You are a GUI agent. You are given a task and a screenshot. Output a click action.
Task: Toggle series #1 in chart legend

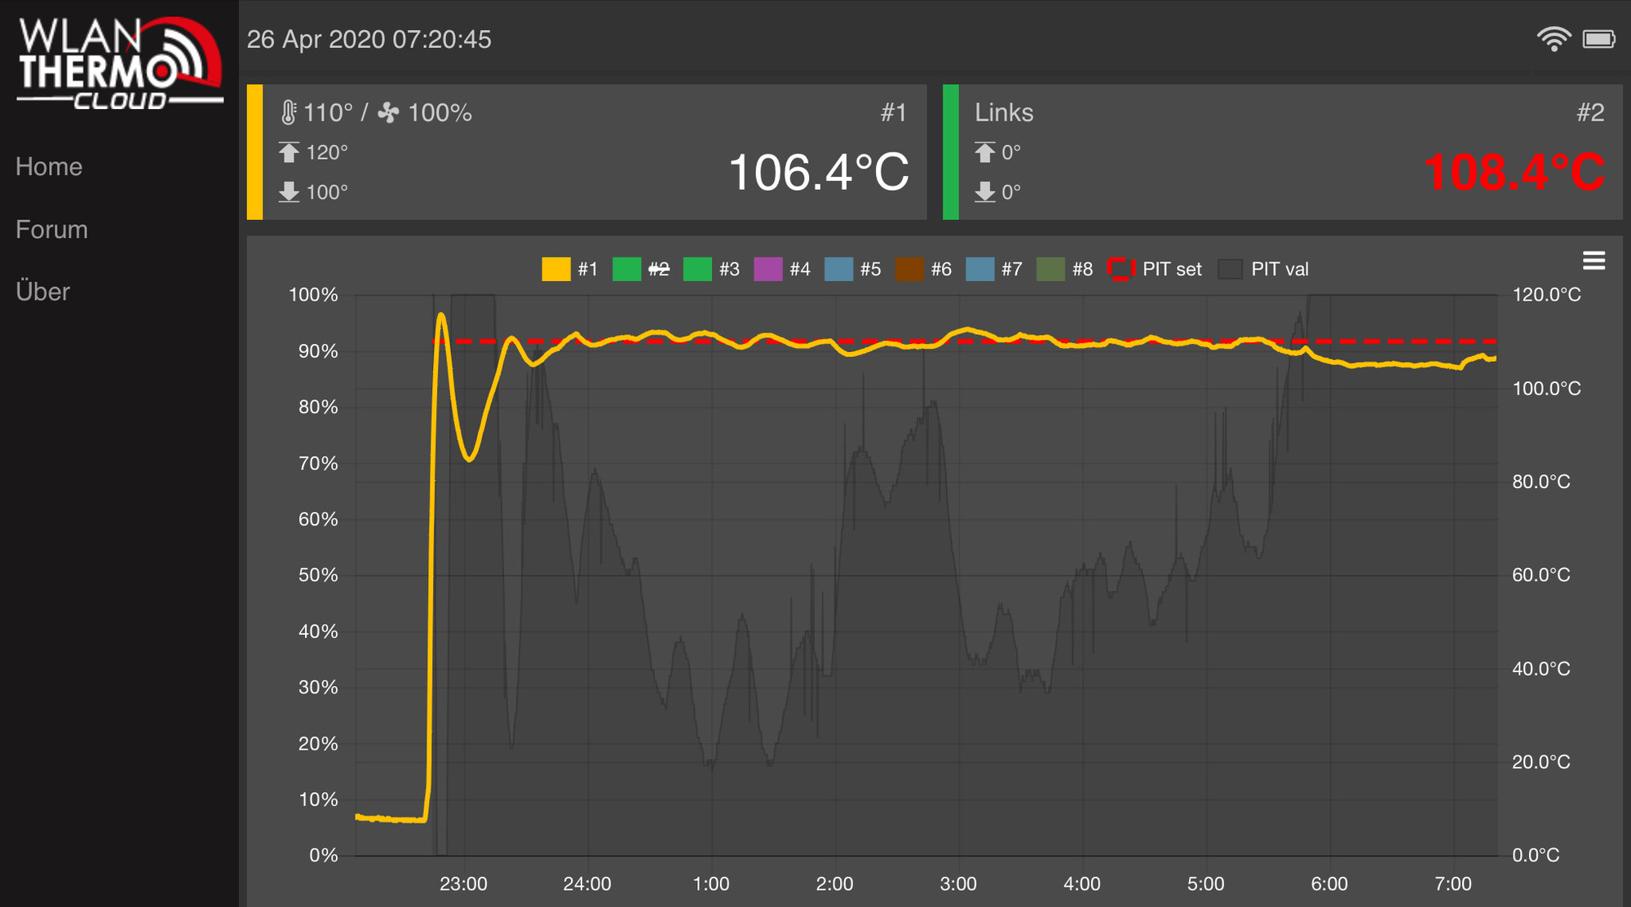[570, 269]
